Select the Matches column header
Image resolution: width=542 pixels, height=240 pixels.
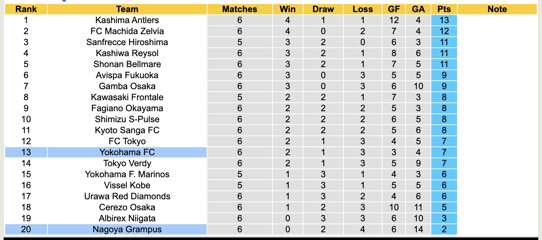240,9
